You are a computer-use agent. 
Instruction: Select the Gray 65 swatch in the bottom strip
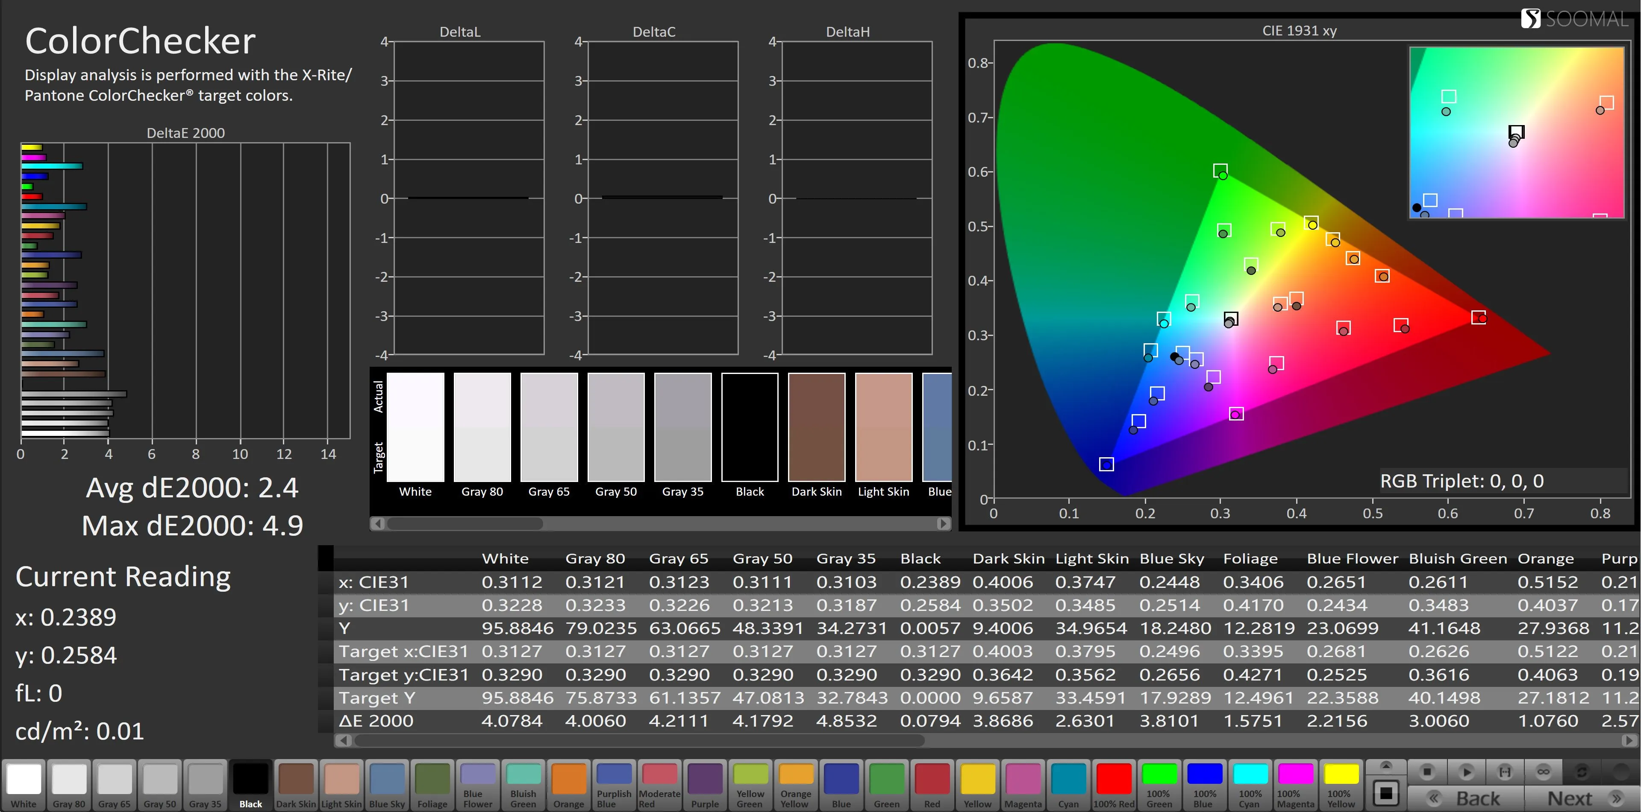coord(114,785)
